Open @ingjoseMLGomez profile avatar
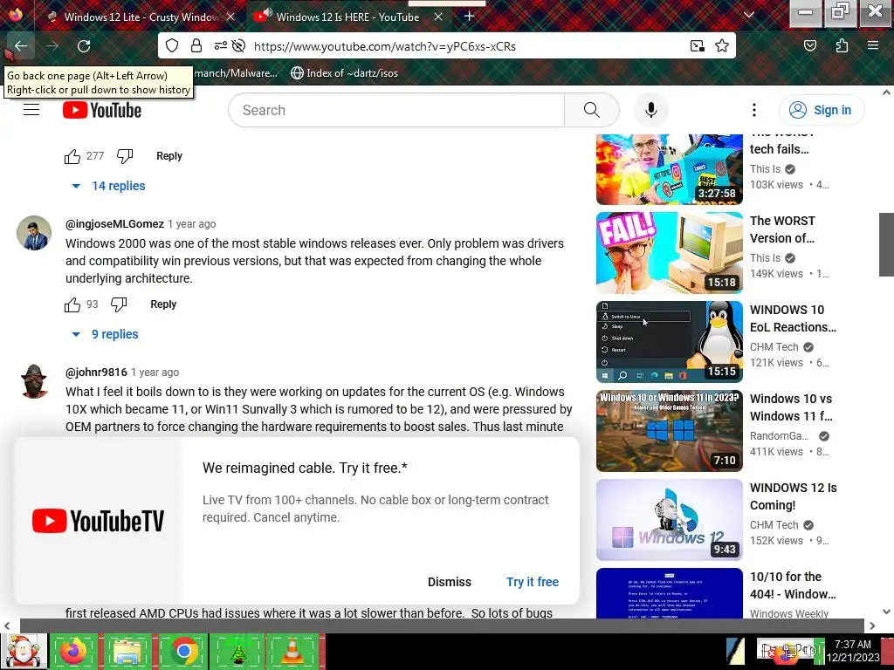 (34, 233)
